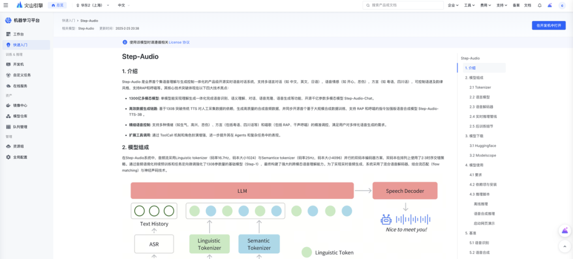
Task: Click the 全局配置 gear icon
Action: (x=8, y=157)
